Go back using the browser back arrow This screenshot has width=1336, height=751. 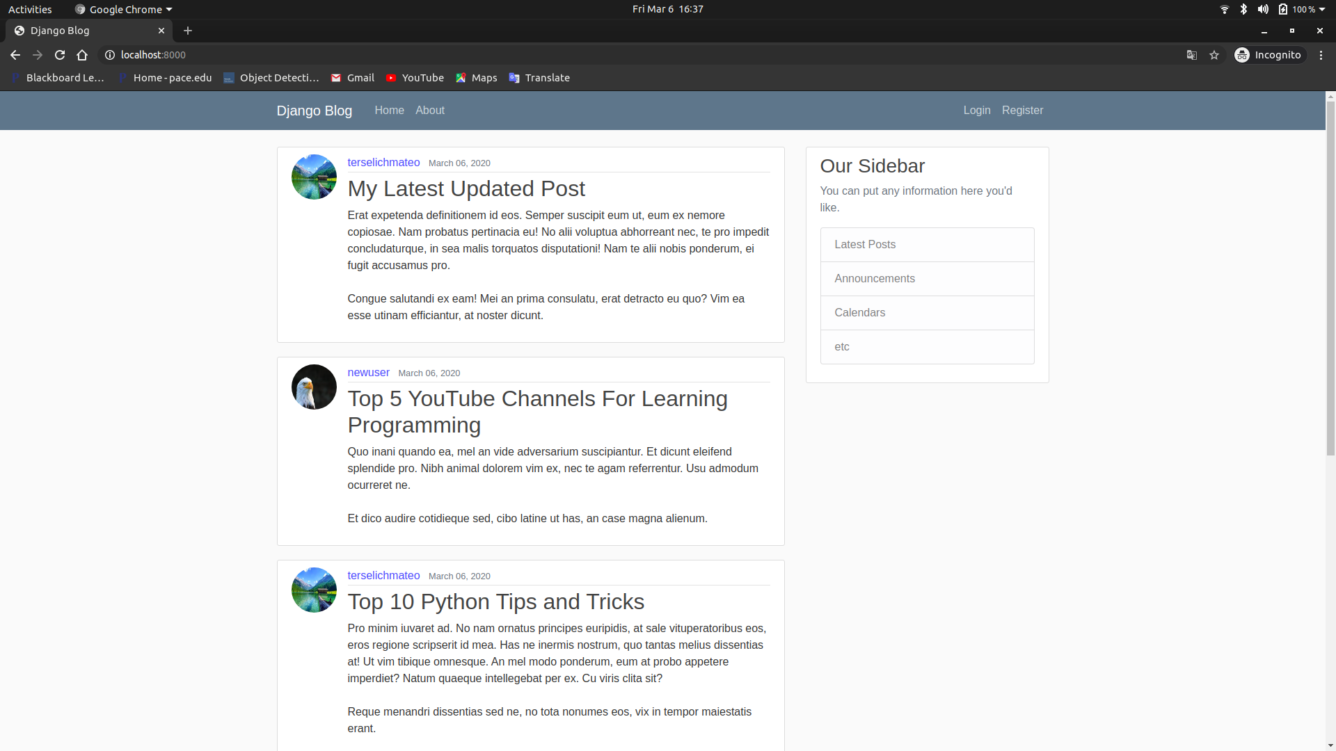coord(15,55)
